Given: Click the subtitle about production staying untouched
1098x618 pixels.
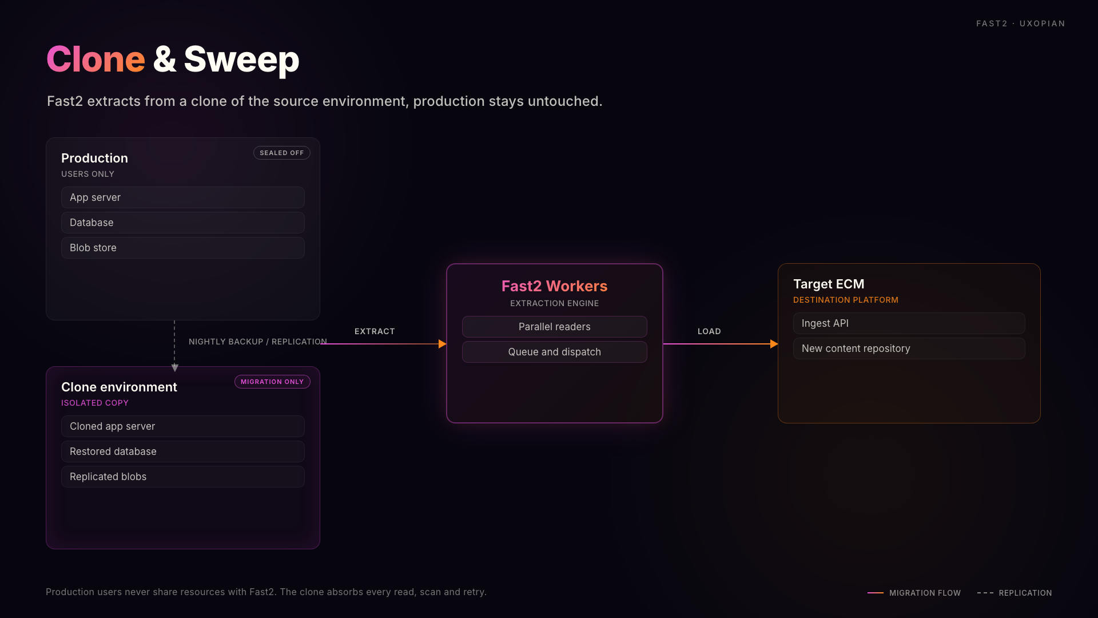Looking at the screenshot, I should (x=324, y=101).
